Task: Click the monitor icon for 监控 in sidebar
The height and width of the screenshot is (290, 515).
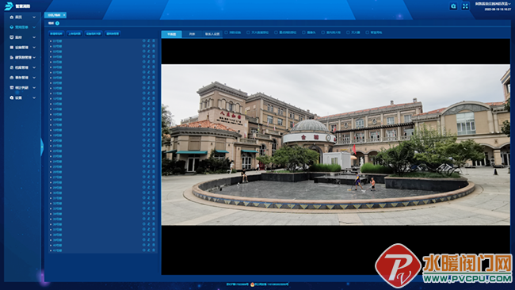Action: click(12, 37)
